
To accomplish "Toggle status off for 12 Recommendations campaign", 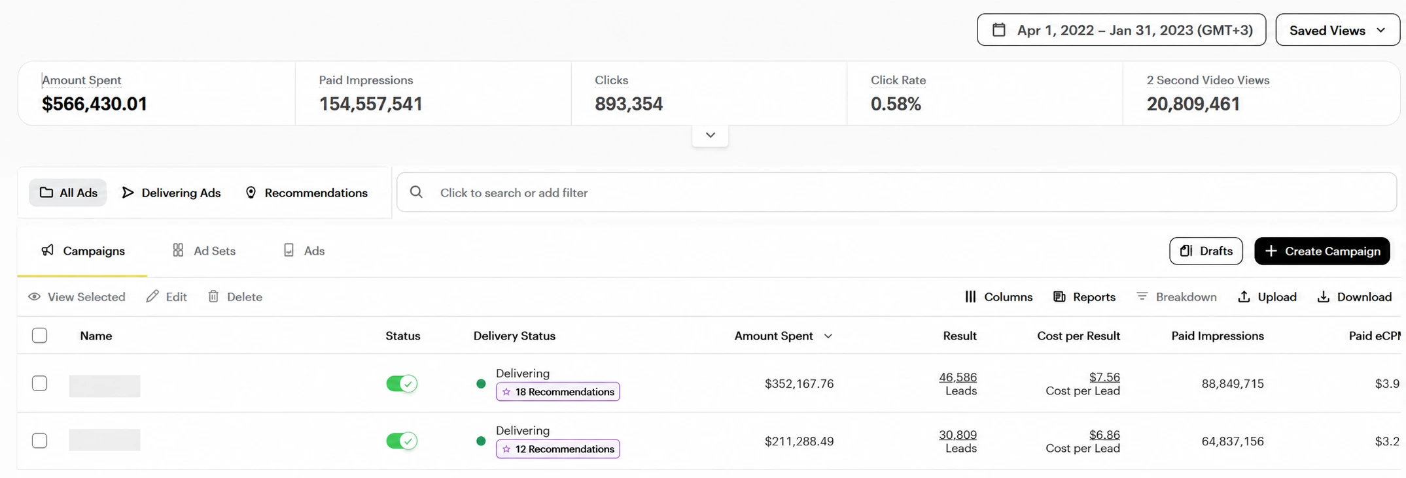I will tap(402, 441).
